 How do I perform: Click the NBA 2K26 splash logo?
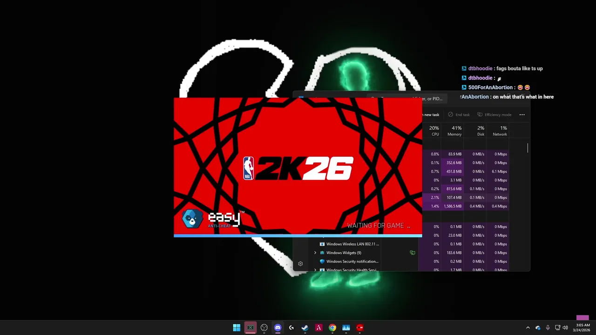[x=298, y=168]
